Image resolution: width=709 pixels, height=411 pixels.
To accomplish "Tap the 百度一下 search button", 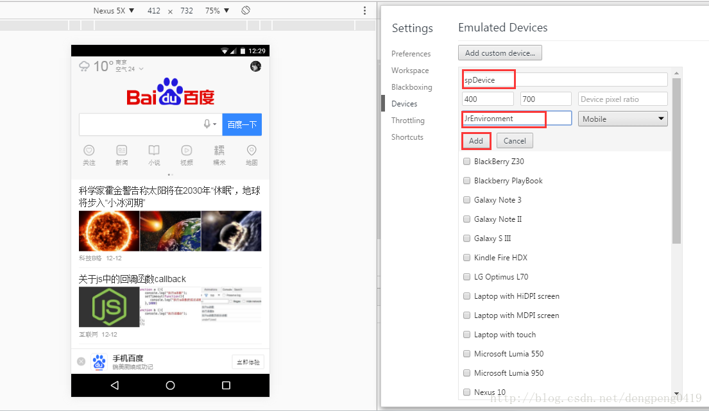I will (242, 124).
